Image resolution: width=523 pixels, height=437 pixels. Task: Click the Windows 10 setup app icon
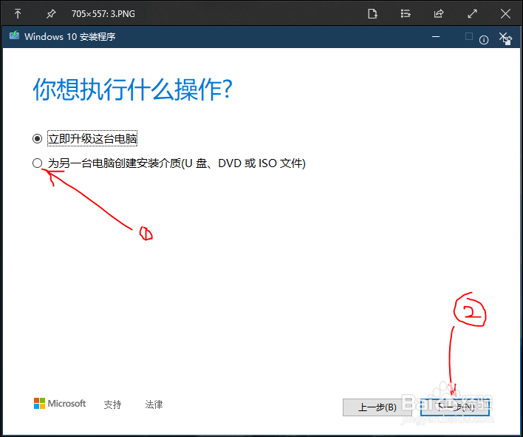[14, 35]
